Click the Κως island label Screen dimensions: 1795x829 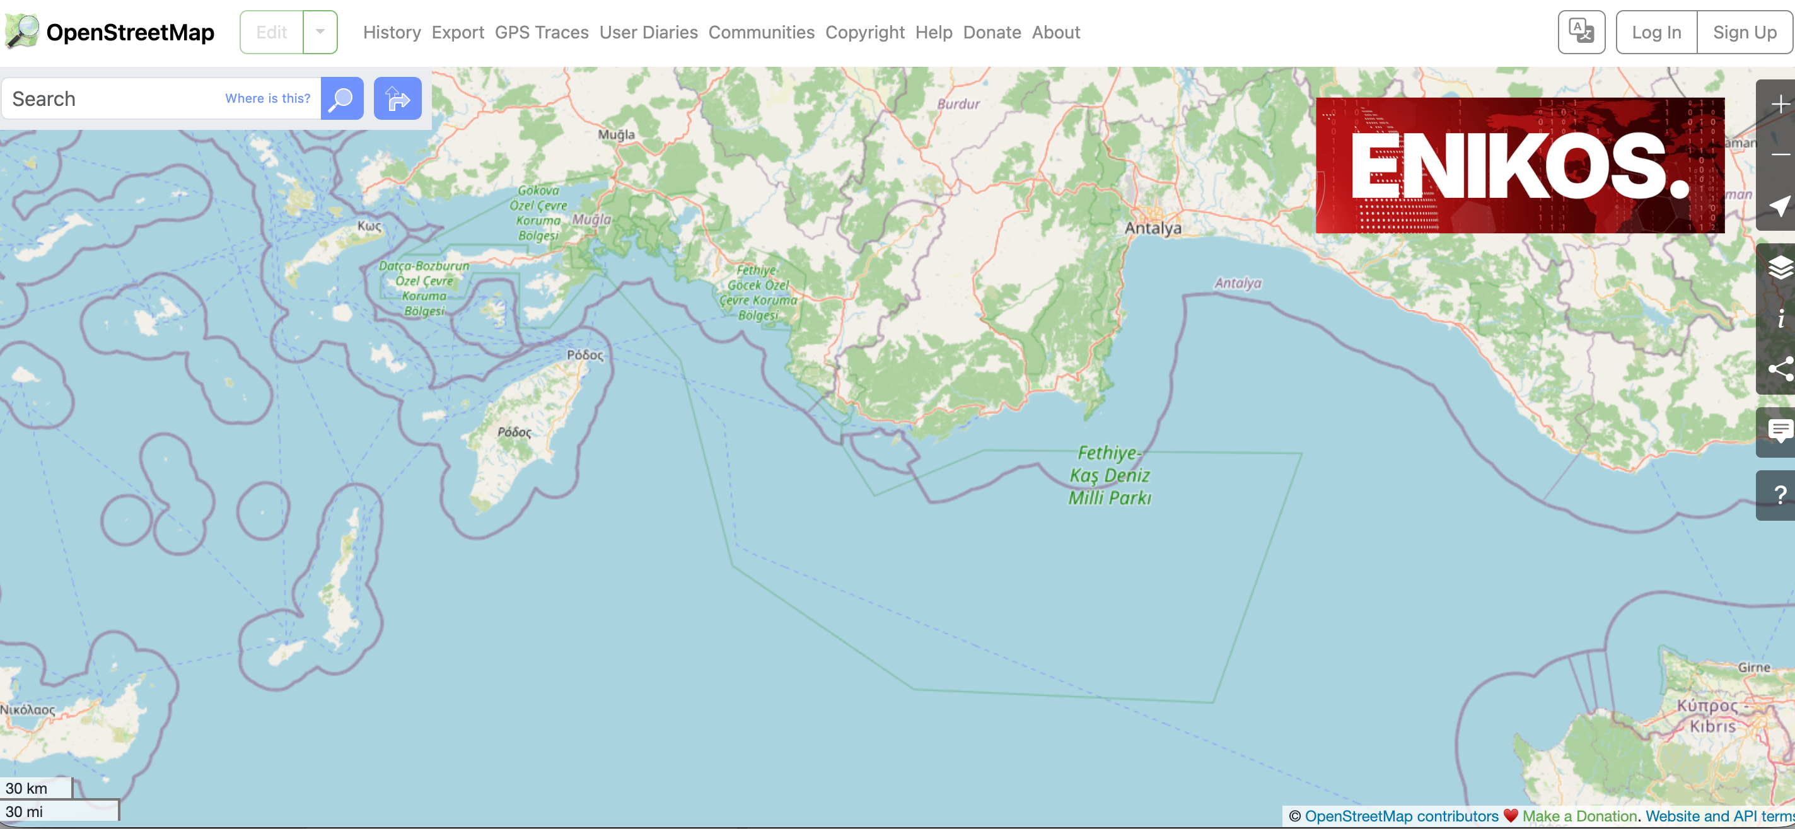[x=369, y=226]
